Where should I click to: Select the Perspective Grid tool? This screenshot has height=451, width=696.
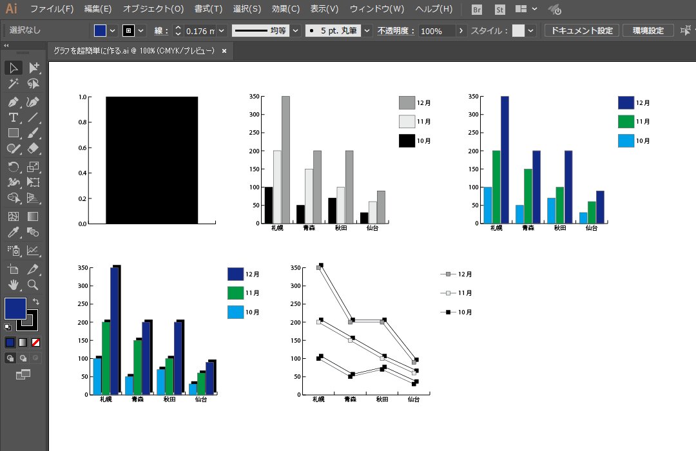pyautogui.click(x=34, y=198)
